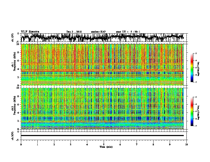Click the "Time (min)" axis label
Image resolution: width=210 pixels, height=162 pixels.
point(106,147)
